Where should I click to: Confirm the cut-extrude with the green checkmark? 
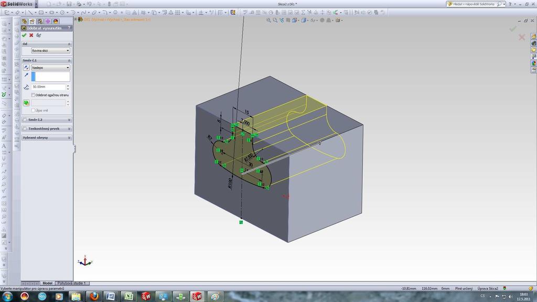tap(24, 35)
